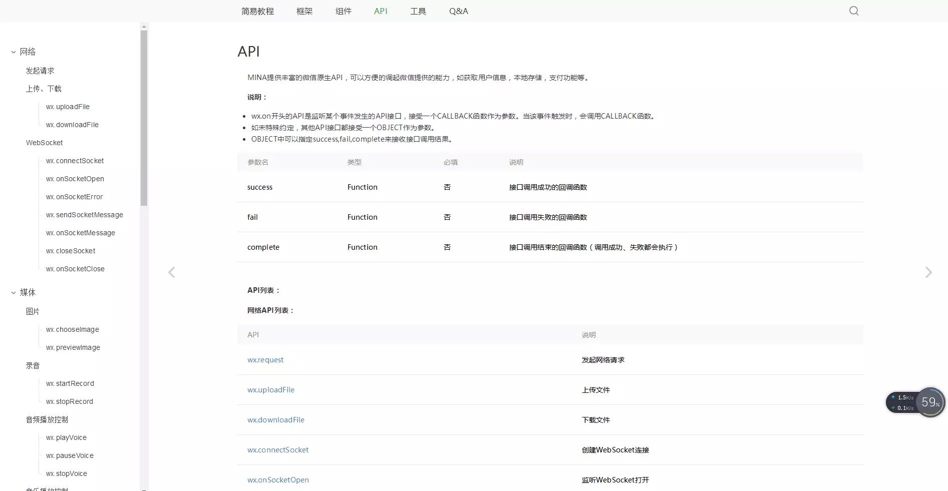Click the 创建WebSocket连接 description cell

(x=615, y=450)
